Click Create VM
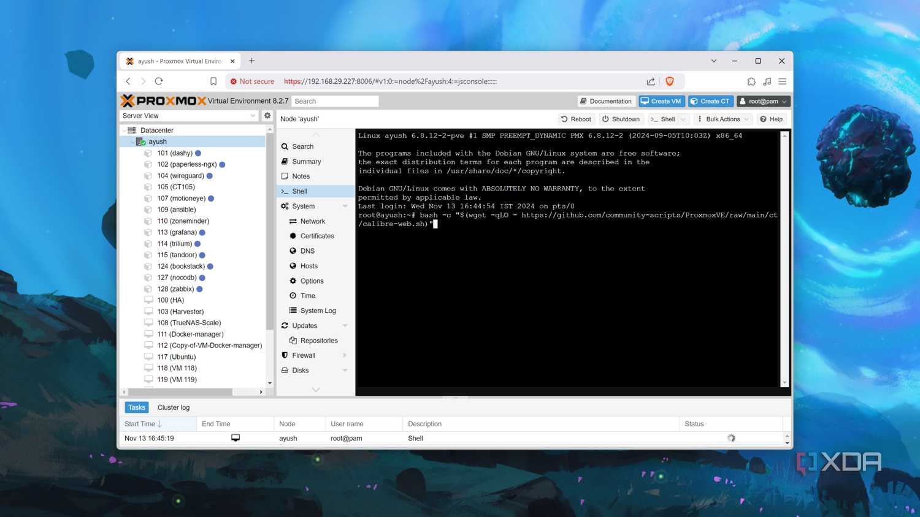Screen dimensions: 920x517 click(661, 101)
